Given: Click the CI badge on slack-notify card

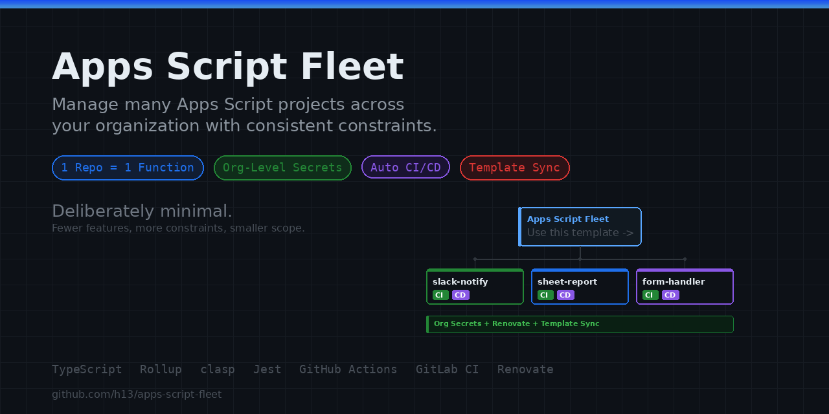Looking at the screenshot, I should point(440,294).
